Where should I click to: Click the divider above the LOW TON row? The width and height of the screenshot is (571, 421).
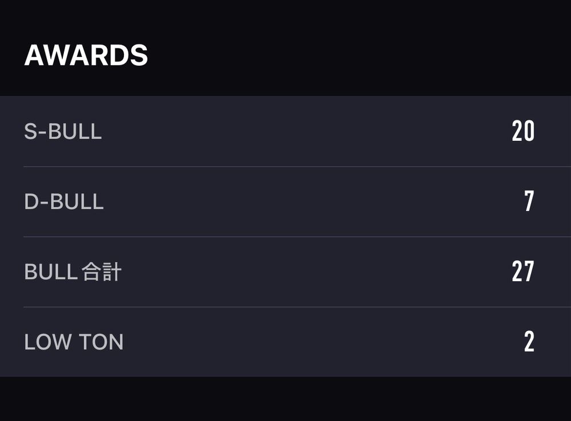297,307
